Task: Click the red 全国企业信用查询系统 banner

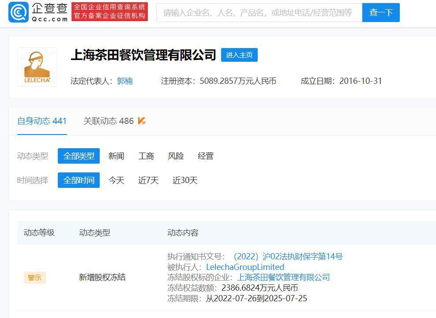Action: [109, 11]
